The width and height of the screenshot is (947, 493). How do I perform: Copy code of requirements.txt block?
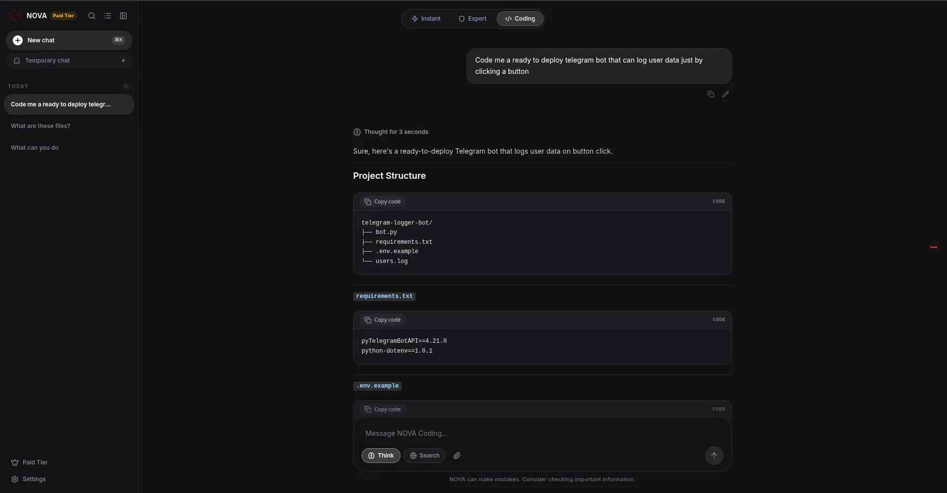tap(383, 320)
